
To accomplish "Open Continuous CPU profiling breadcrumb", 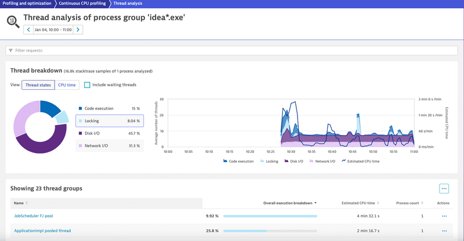I will [x=81, y=3].
